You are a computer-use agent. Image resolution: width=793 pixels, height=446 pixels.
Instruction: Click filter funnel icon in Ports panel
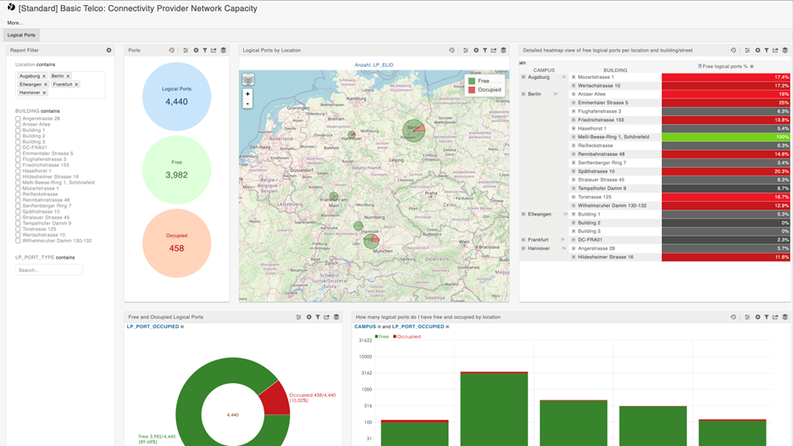205,50
